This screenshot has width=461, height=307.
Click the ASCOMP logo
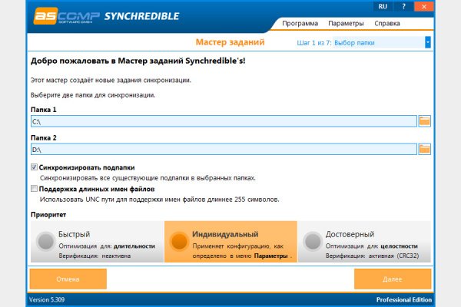click(67, 16)
